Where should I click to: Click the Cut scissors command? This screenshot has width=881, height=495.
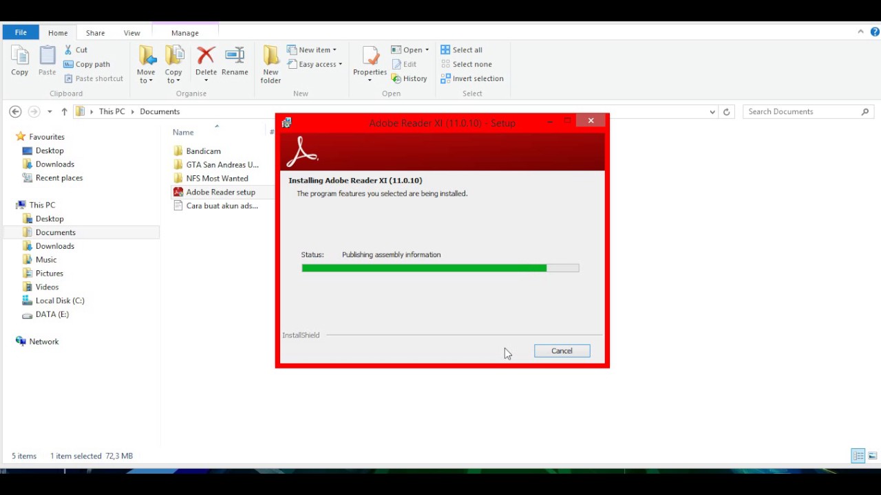(76, 49)
